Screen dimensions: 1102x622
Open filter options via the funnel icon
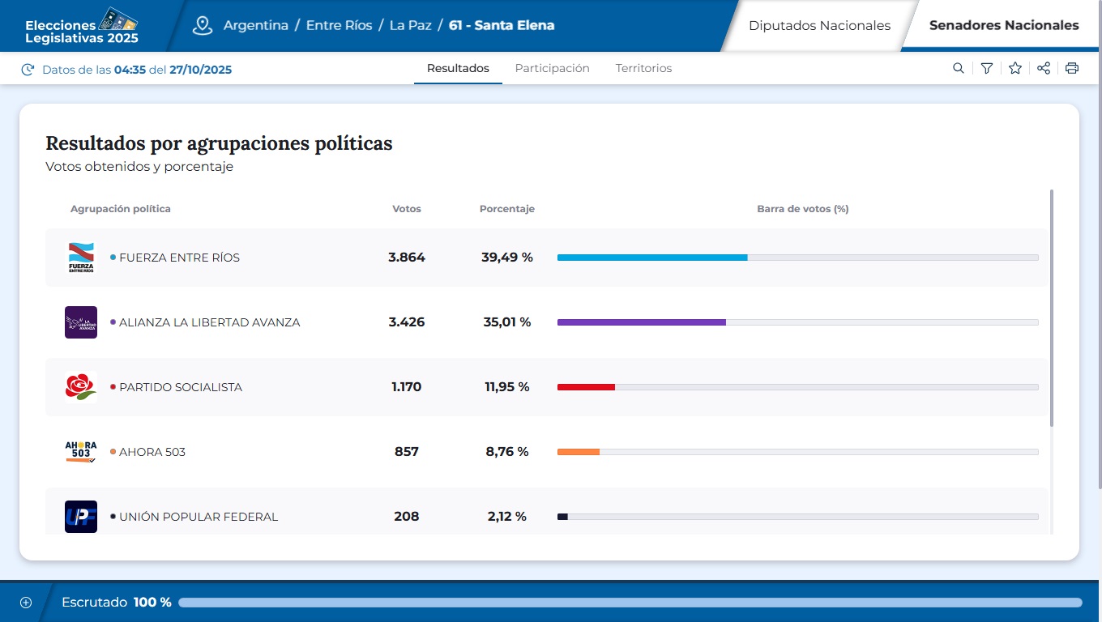tap(986, 68)
